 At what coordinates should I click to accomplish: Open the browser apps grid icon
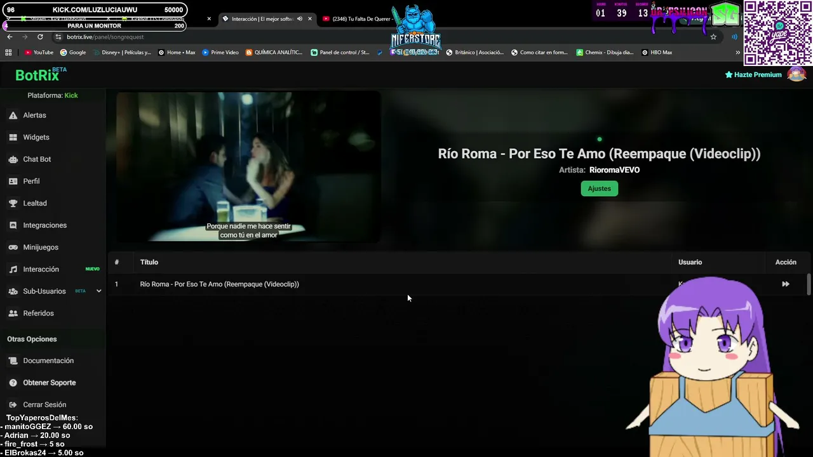(8, 53)
